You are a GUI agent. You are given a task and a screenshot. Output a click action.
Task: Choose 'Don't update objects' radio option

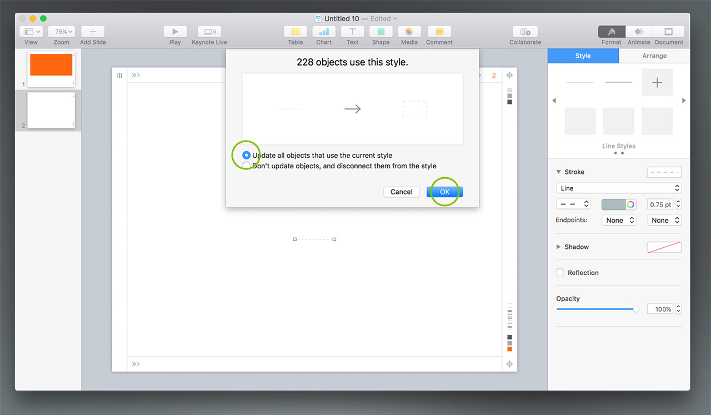(247, 166)
